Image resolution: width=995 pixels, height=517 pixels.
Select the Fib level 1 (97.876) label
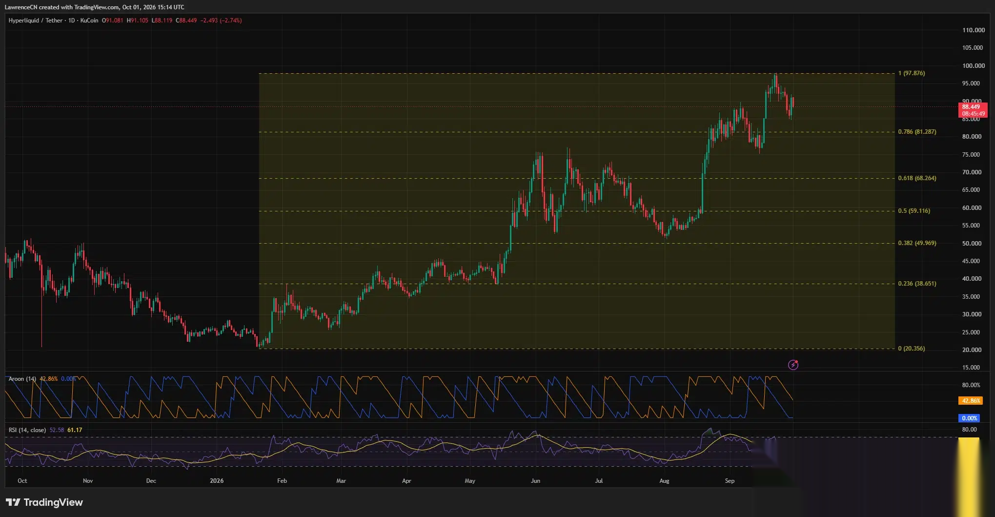point(912,73)
